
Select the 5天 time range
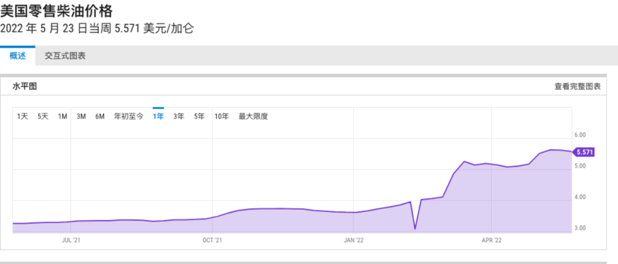[x=43, y=117]
